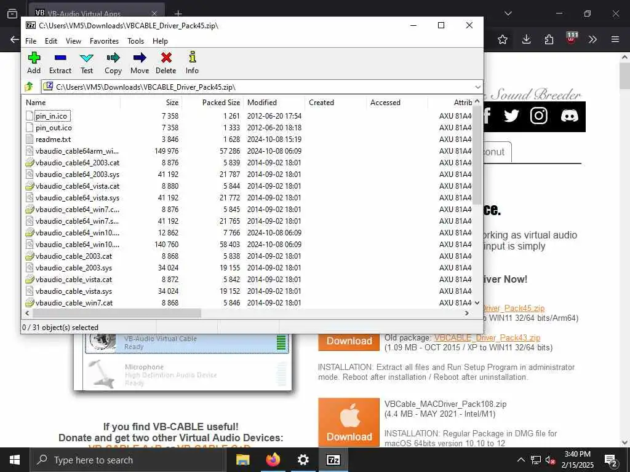630x472 pixels.
Task: Open the Firefox hamburger menu
Action: 615,39
